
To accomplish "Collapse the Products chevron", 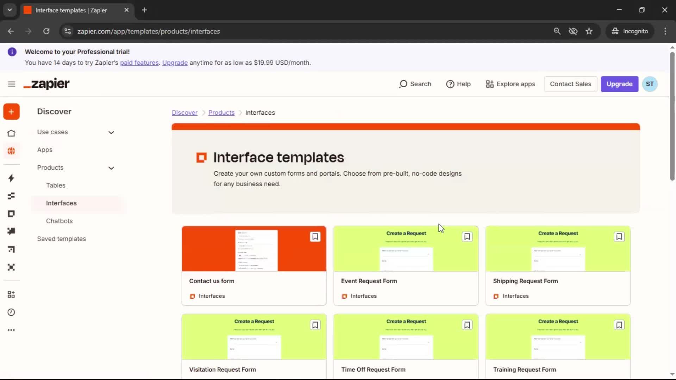I will pyautogui.click(x=111, y=168).
